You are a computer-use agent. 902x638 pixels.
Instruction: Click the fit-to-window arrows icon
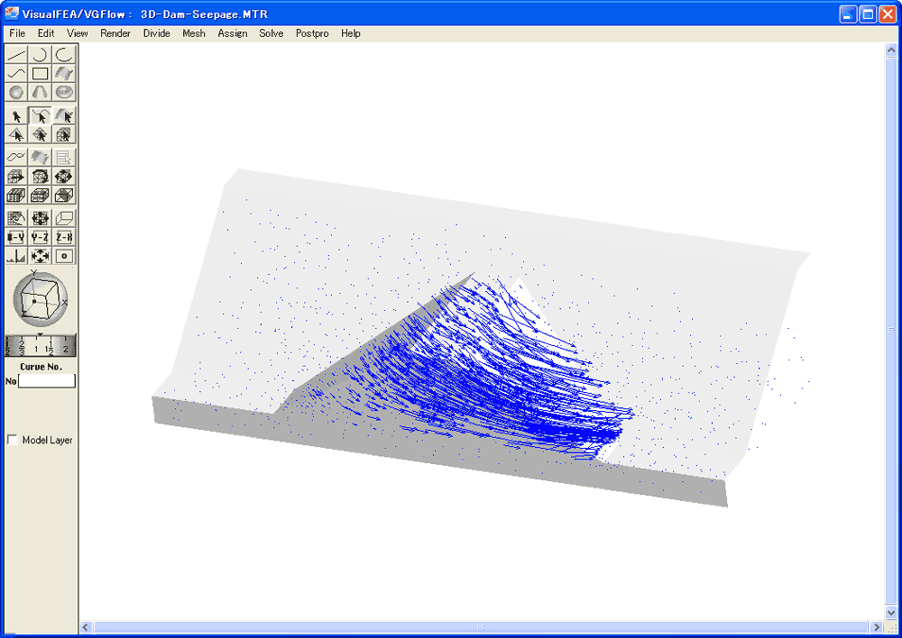pos(40,256)
